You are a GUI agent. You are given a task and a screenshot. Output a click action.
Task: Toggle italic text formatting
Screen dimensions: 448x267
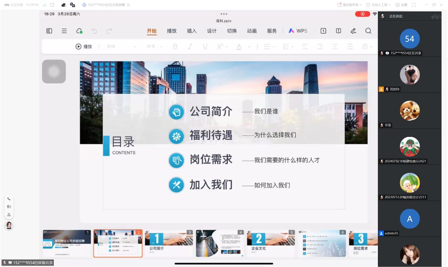190,47
